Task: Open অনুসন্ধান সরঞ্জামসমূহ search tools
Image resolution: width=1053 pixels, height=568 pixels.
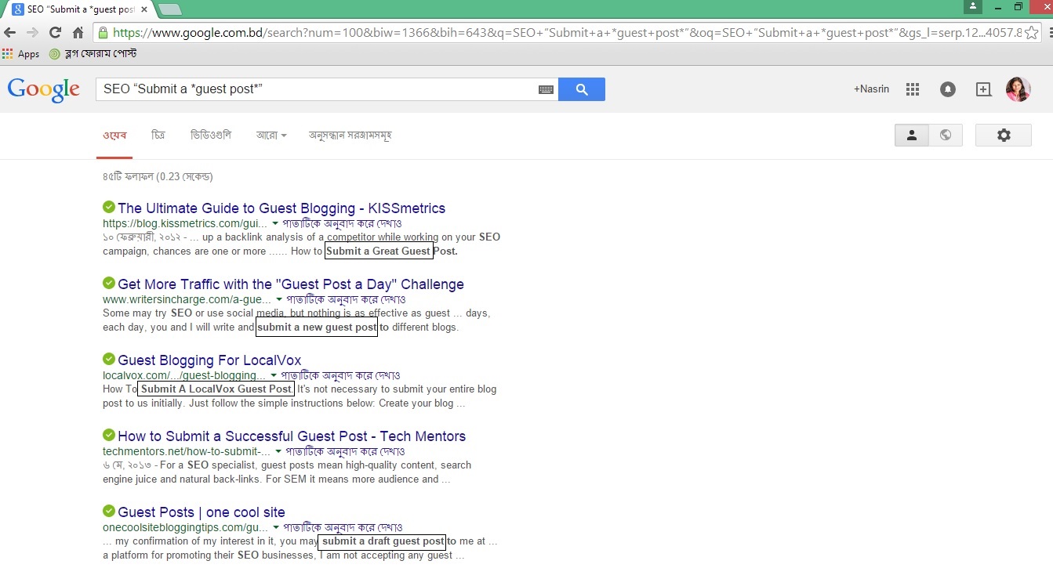Action: tap(350, 136)
